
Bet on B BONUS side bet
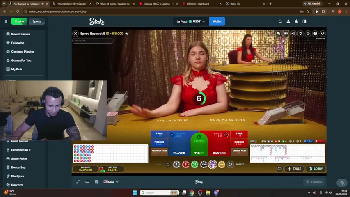click(x=239, y=143)
